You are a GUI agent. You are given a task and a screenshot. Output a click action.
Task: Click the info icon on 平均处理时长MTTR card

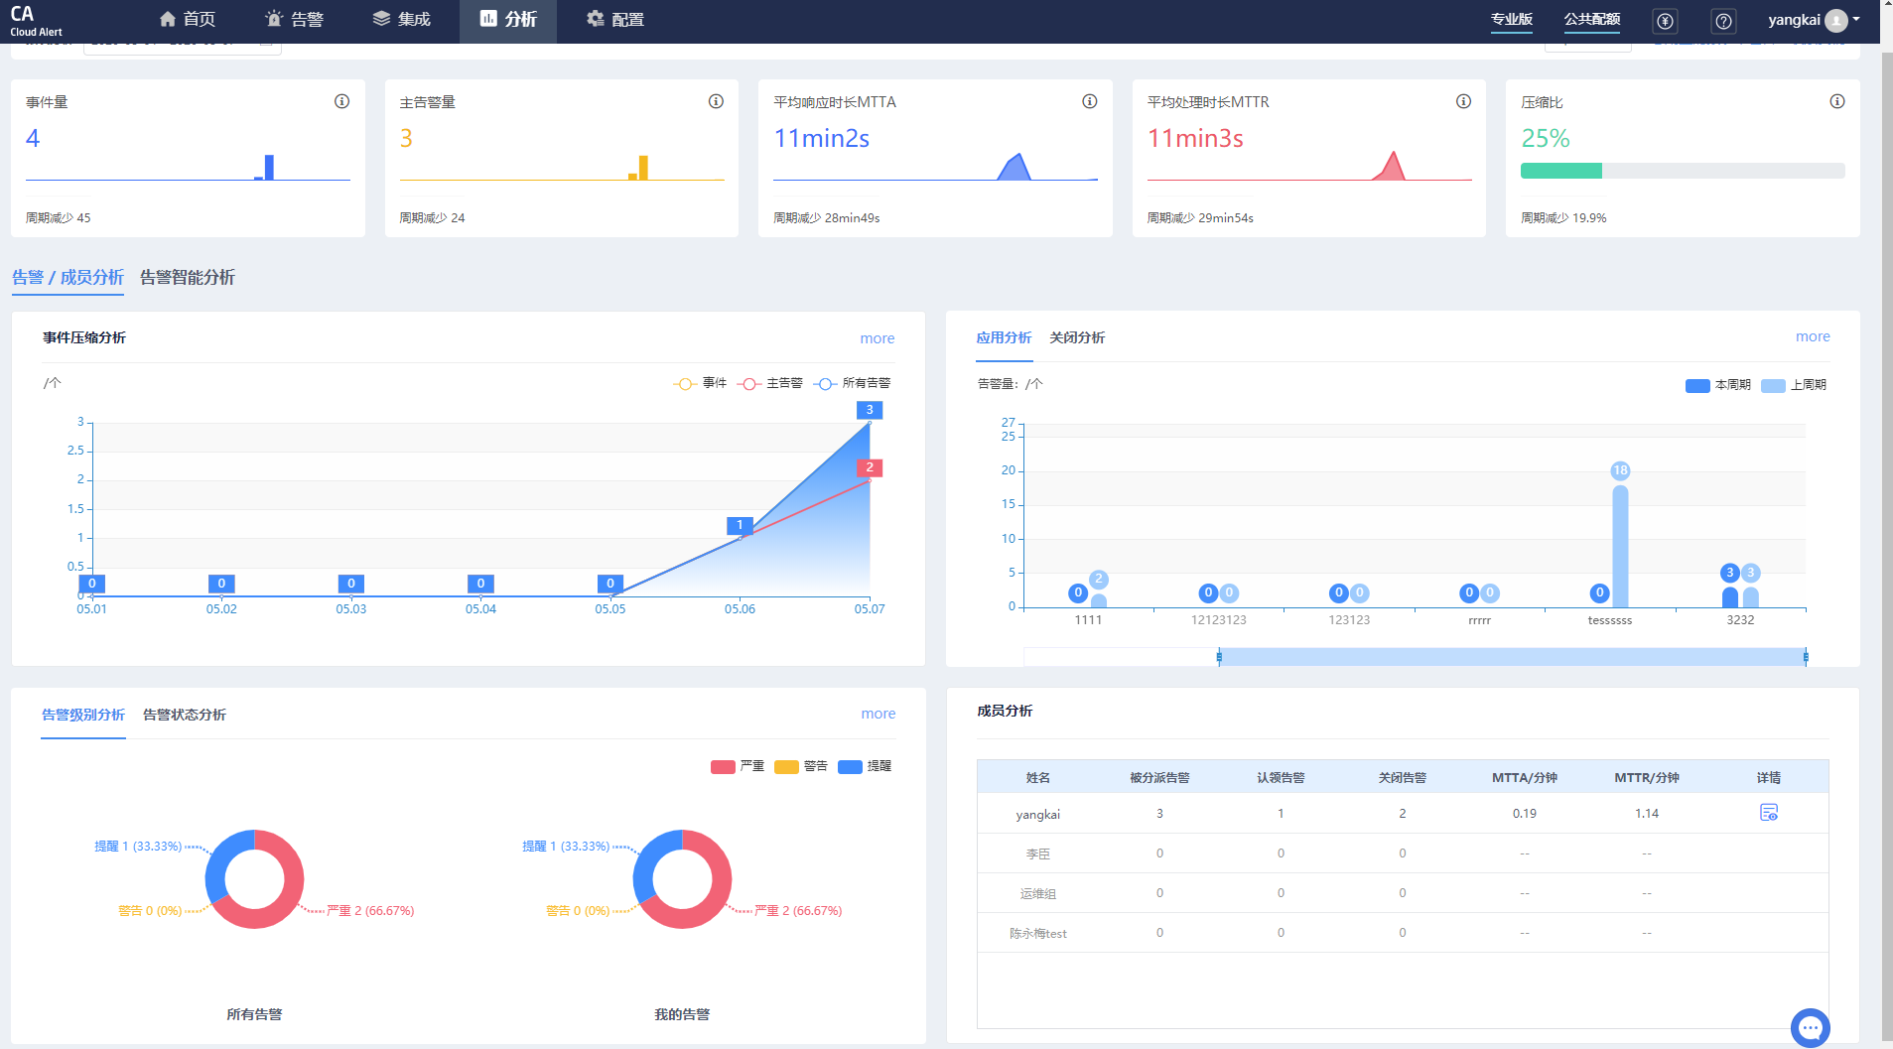click(1463, 101)
